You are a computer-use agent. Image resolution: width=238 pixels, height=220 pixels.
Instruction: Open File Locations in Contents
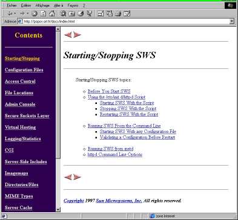(19, 92)
